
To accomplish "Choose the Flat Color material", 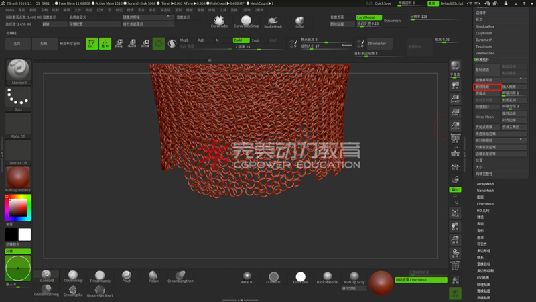I will coord(300,276).
